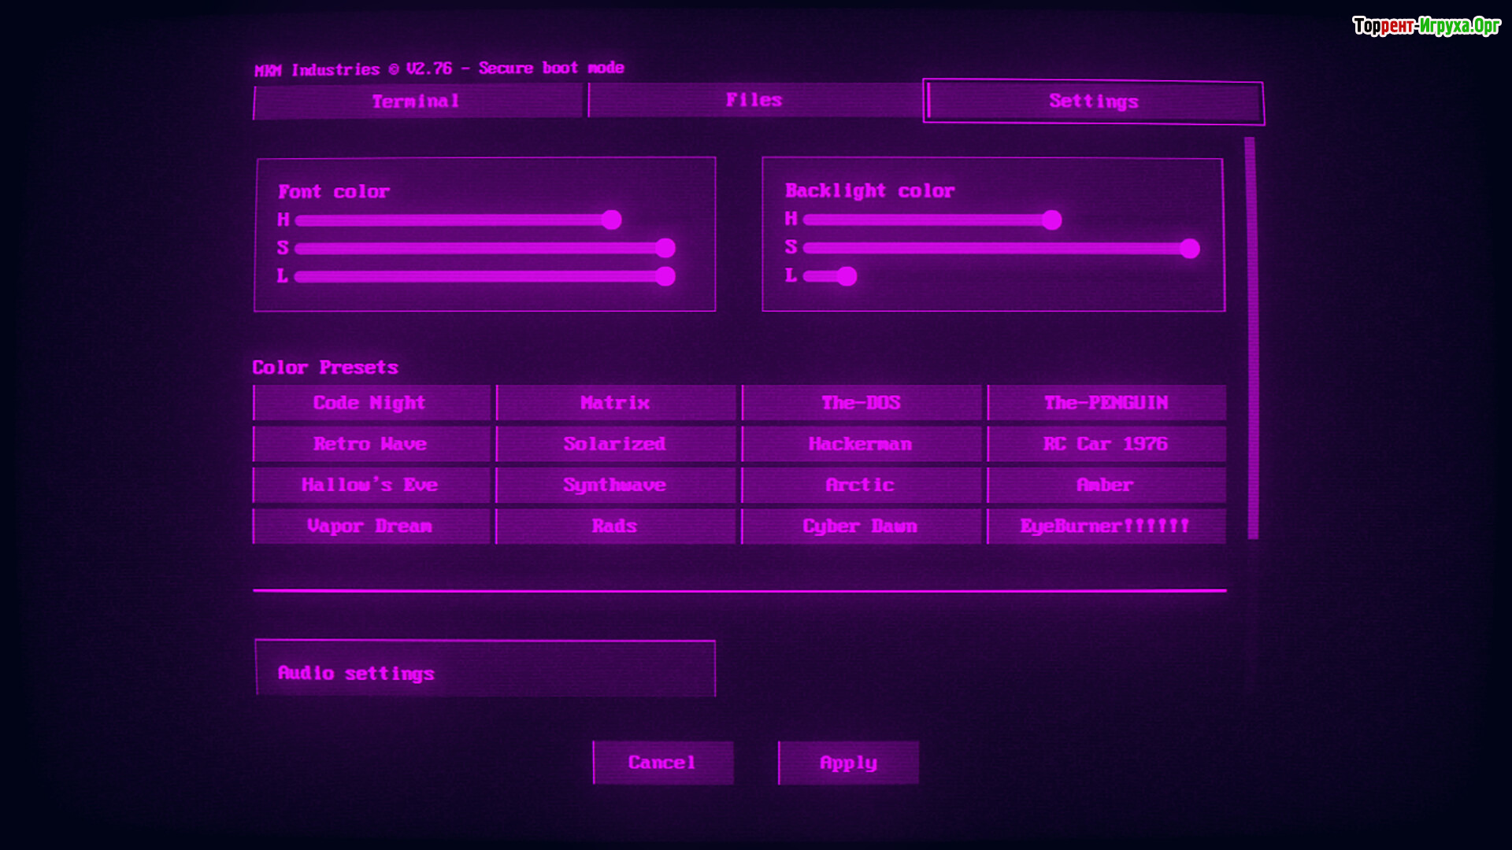Select the Cyber Dawn preset
The width and height of the screenshot is (1512, 850).
861,526
